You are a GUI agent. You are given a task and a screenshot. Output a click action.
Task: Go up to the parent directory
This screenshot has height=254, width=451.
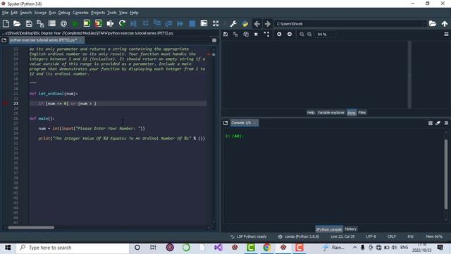pos(445,23)
